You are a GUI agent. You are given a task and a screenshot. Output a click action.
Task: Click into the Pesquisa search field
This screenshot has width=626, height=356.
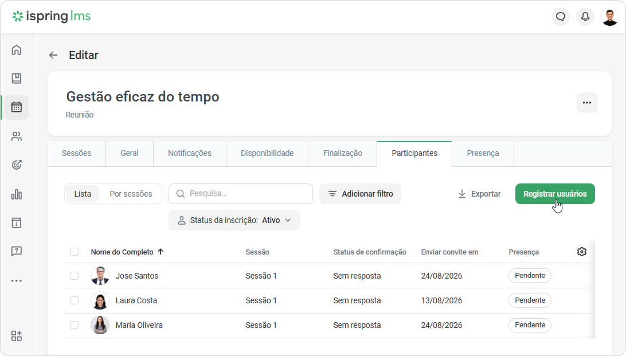click(241, 194)
